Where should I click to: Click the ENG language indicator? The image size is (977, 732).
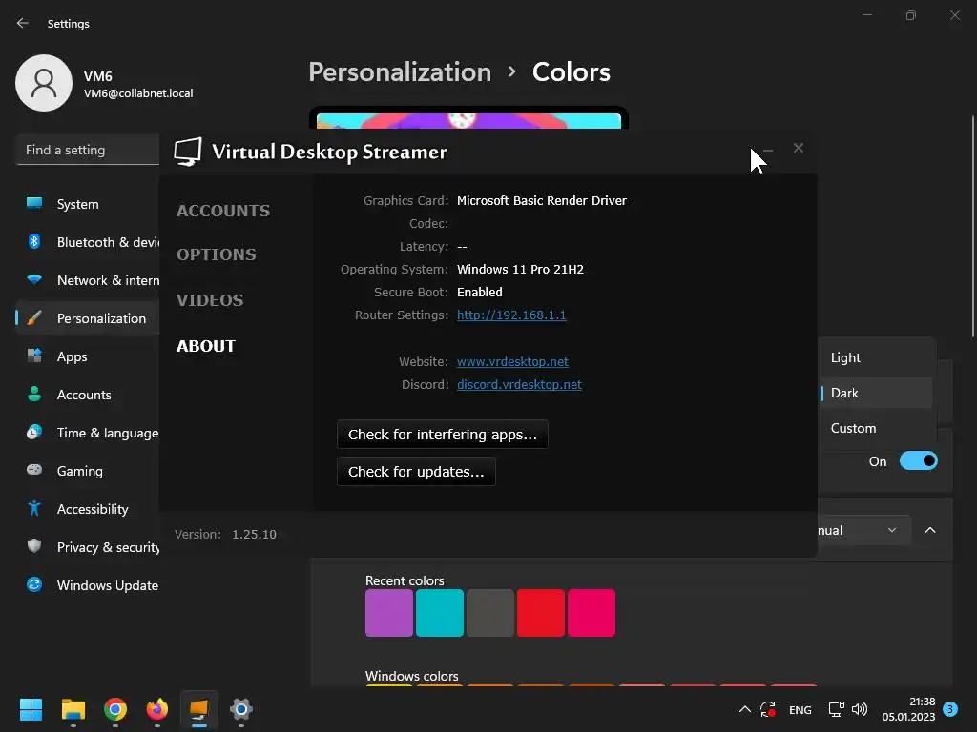800,709
